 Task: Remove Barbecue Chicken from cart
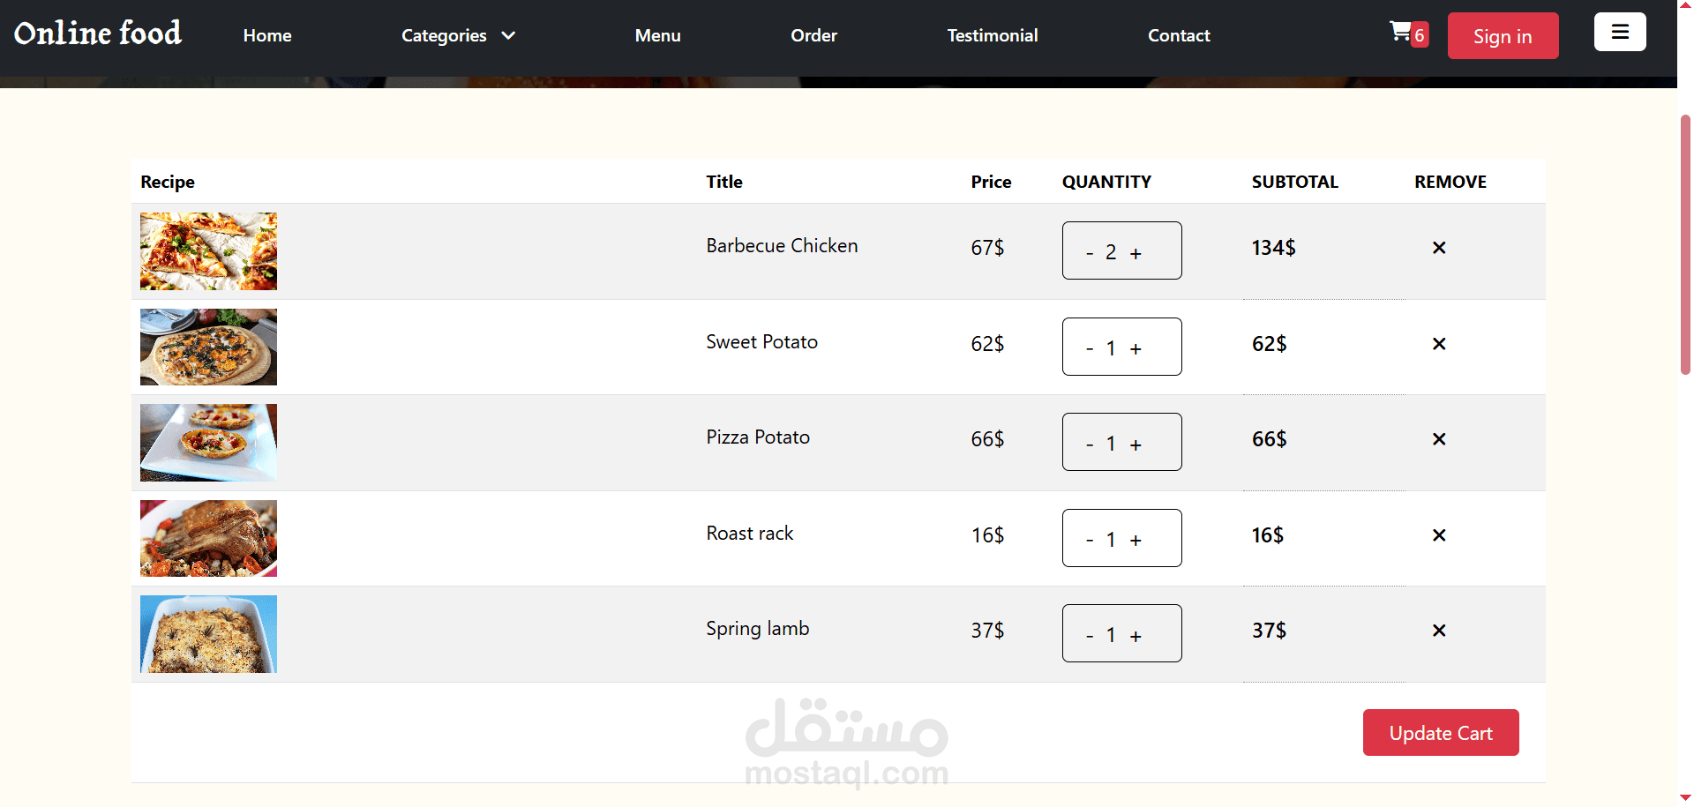pos(1438,248)
